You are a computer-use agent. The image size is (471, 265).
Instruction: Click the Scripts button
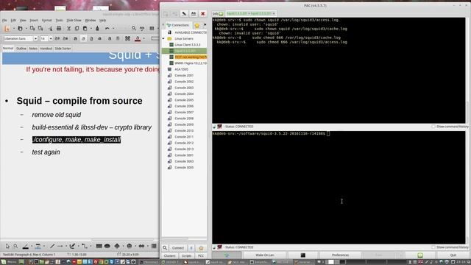[186, 255]
